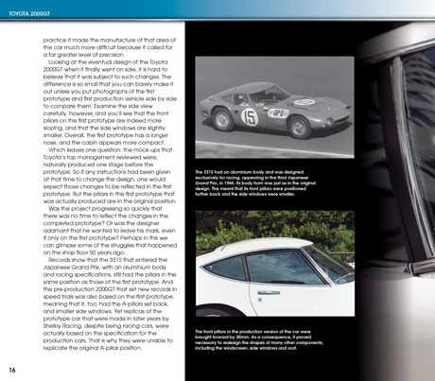The image size is (435, 381).
Task: Open the white 2000GT side window photo
Action: point(275,264)
